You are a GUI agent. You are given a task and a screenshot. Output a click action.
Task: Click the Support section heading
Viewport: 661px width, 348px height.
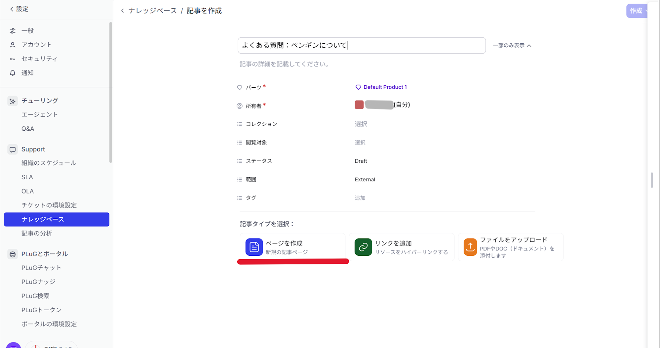point(33,150)
